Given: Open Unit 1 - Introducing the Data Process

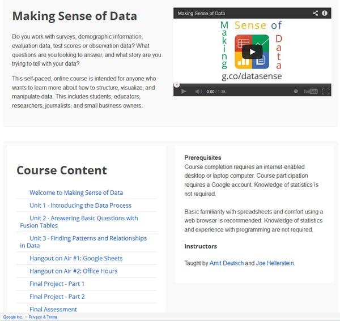Looking at the screenshot, I should (80, 206).
